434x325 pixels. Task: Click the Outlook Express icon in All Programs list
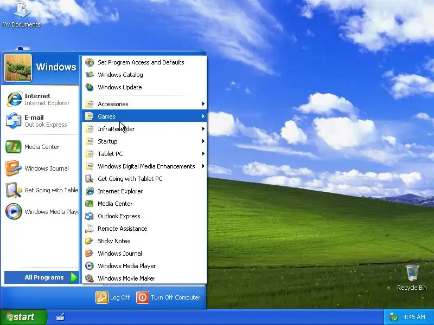[x=90, y=216]
